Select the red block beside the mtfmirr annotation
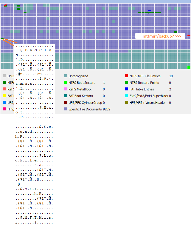 pyautogui.click(x=189, y=35)
